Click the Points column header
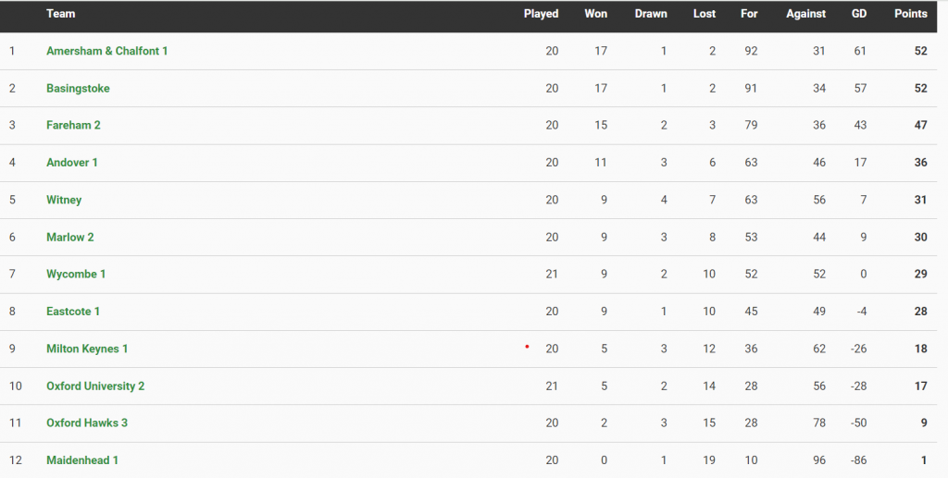This screenshot has height=478, width=948. [910, 14]
